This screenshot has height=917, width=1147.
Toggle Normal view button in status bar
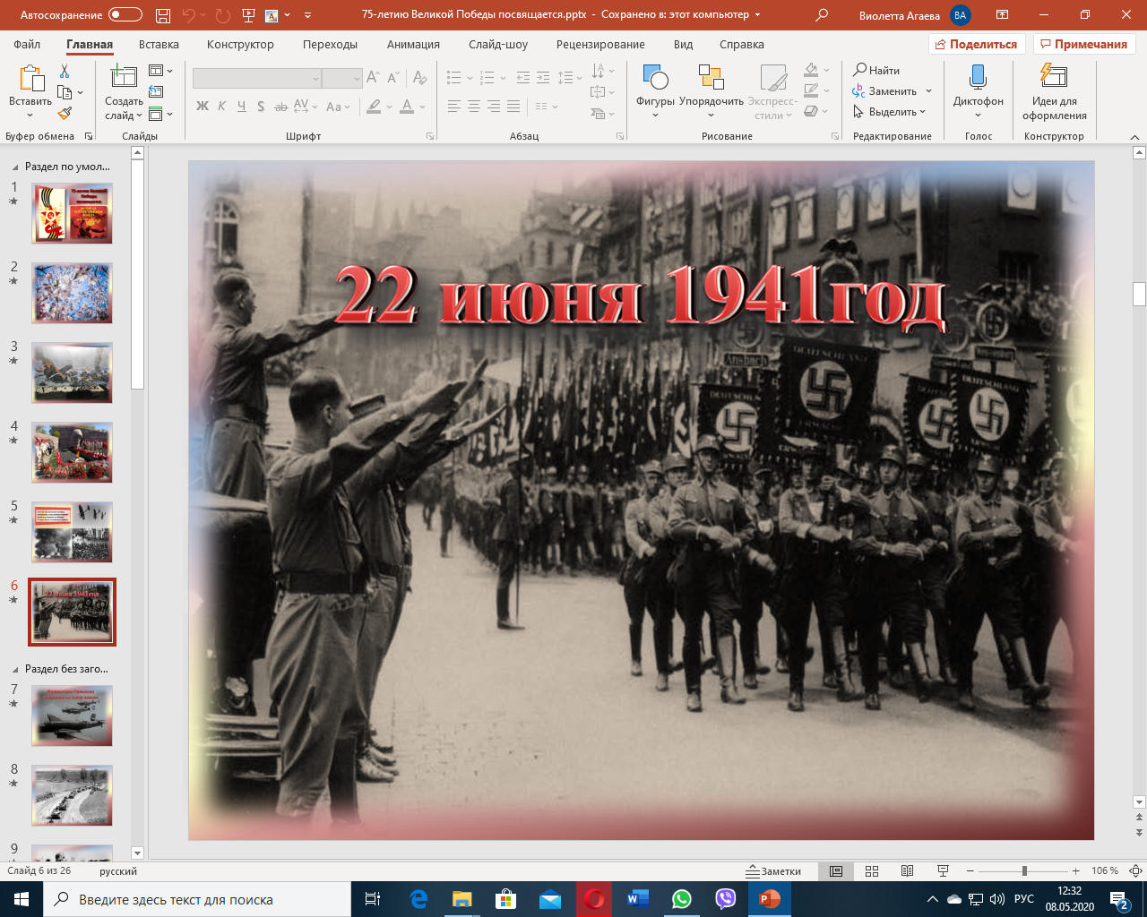tap(836, 871)
